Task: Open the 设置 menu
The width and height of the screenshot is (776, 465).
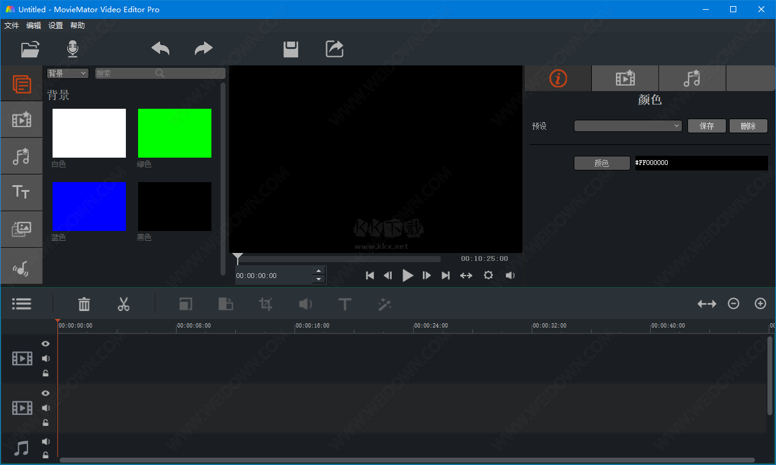Action: (x=55, y=25)
